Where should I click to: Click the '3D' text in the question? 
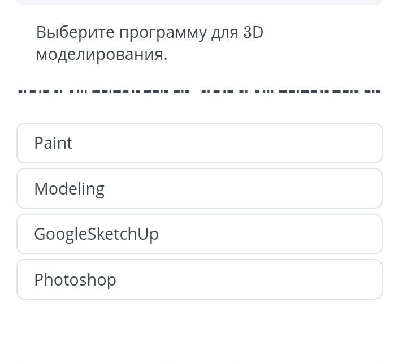click(x=253, y=32)
